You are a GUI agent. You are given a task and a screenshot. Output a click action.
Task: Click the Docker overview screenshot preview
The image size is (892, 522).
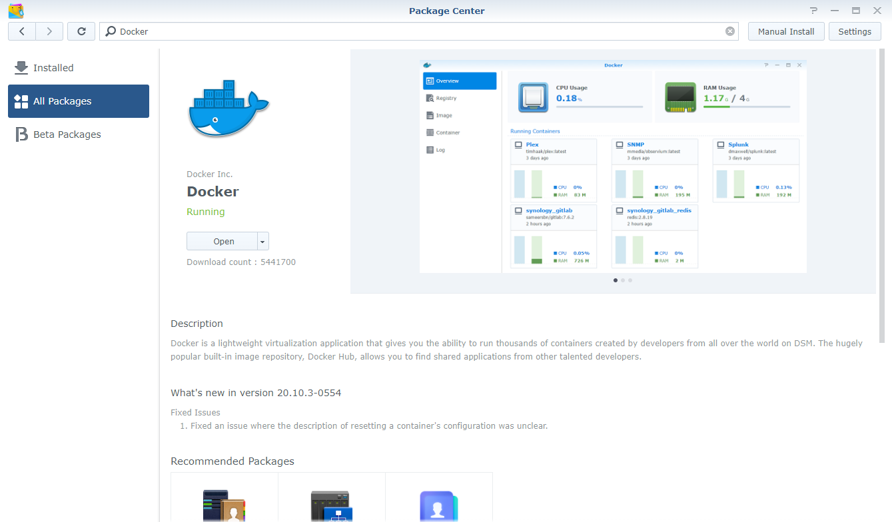(x=613, y=166)
